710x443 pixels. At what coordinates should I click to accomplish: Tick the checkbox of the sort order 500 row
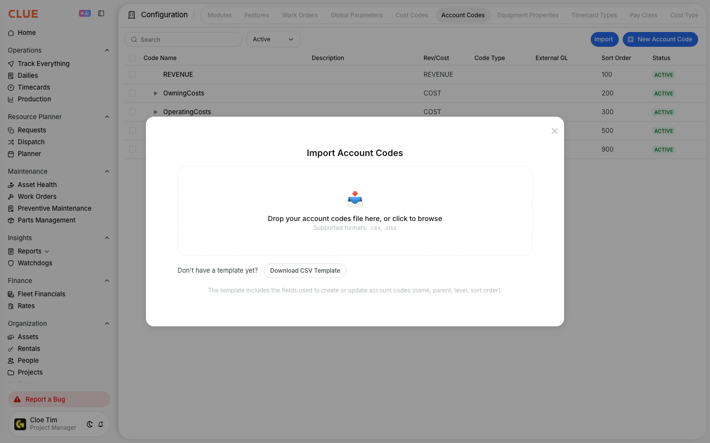point(133,130)
